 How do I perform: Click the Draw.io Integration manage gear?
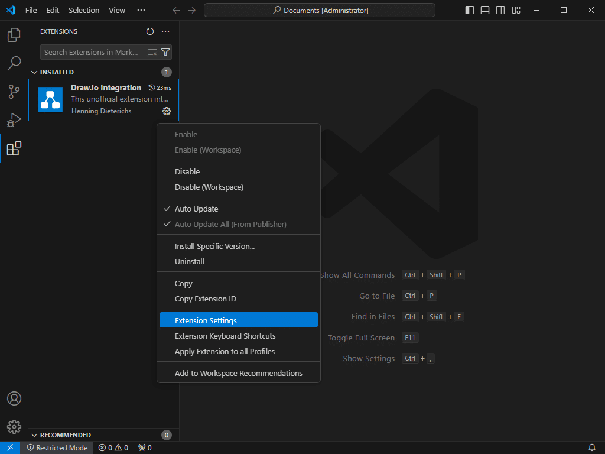click(x=166, y=111)
